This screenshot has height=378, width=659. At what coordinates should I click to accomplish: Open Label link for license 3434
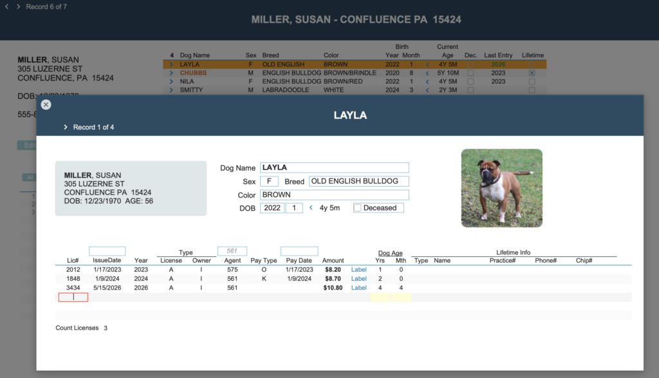[x=359, y=288]
